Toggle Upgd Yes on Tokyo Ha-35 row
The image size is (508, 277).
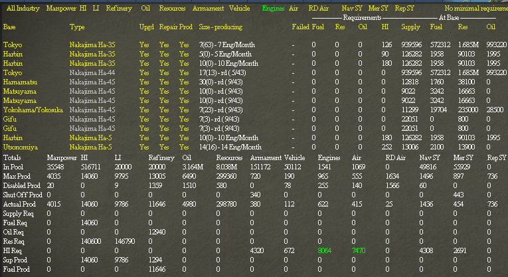[x=144, y=45]
